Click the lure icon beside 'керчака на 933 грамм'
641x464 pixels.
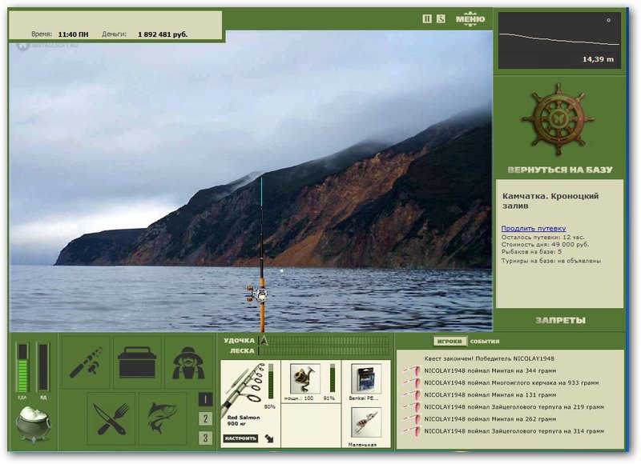413,382
